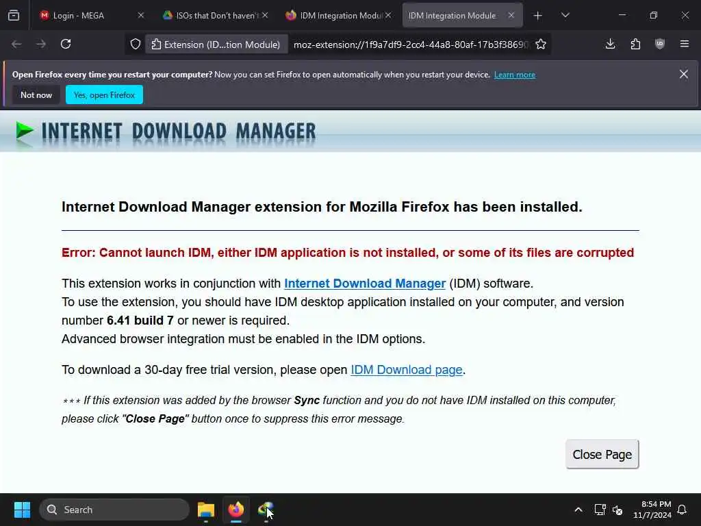Click the 6.41 build 7 version text
The height and width of the screenshot is (526, 701).
pos(140,321)
